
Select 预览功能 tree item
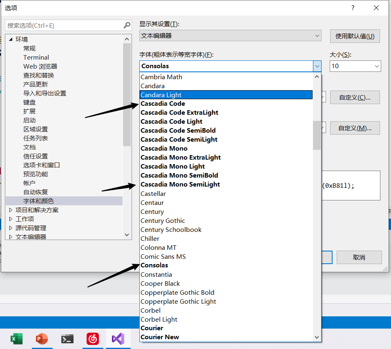click(36, 174)
